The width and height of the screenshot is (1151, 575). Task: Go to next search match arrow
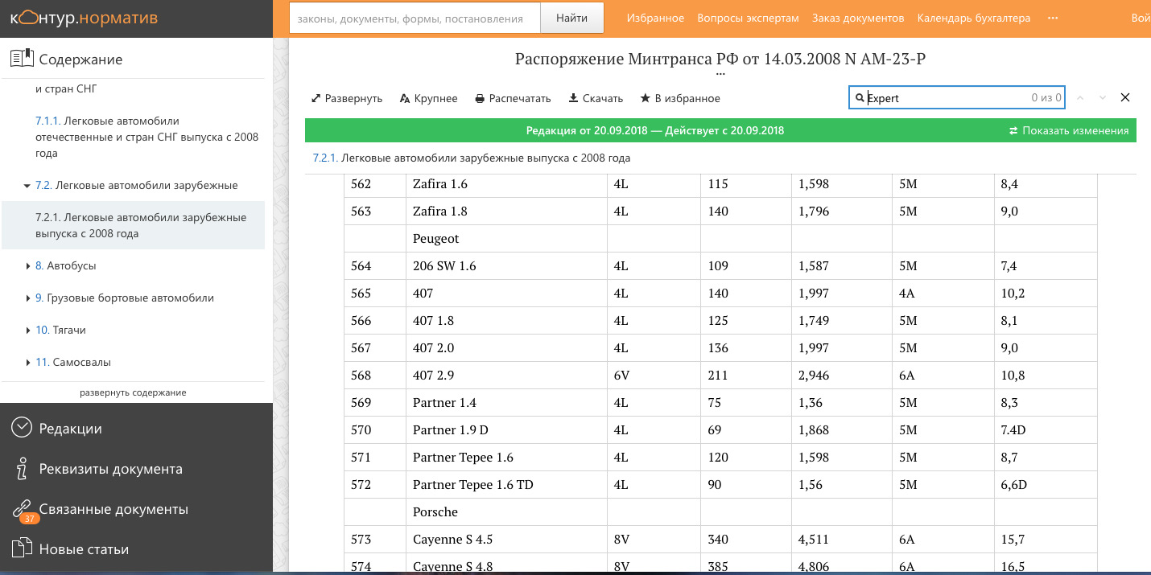pos(1103,98)
